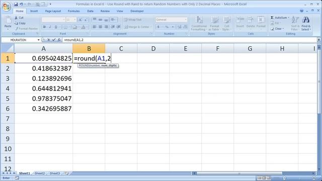Open the font size combo box

[71, 20]
